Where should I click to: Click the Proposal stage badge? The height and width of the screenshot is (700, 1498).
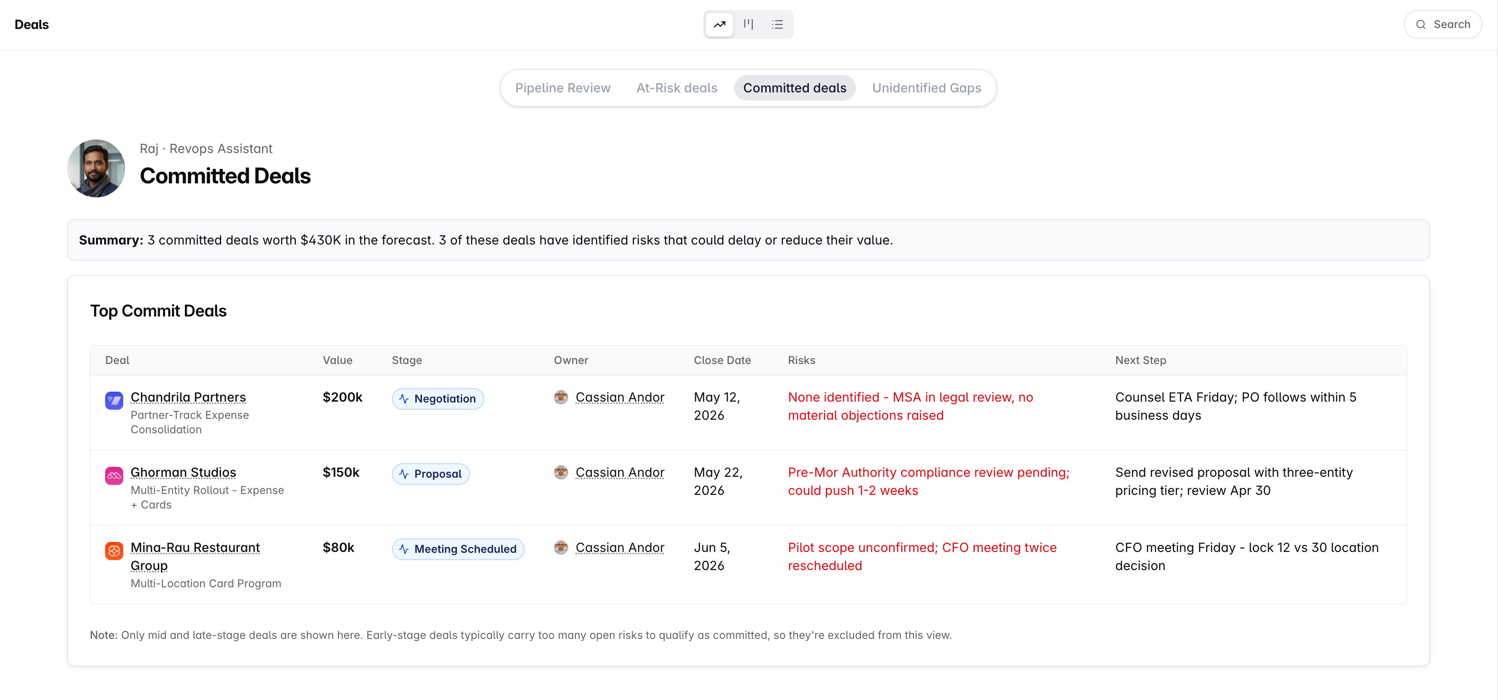tap(430, 474)
